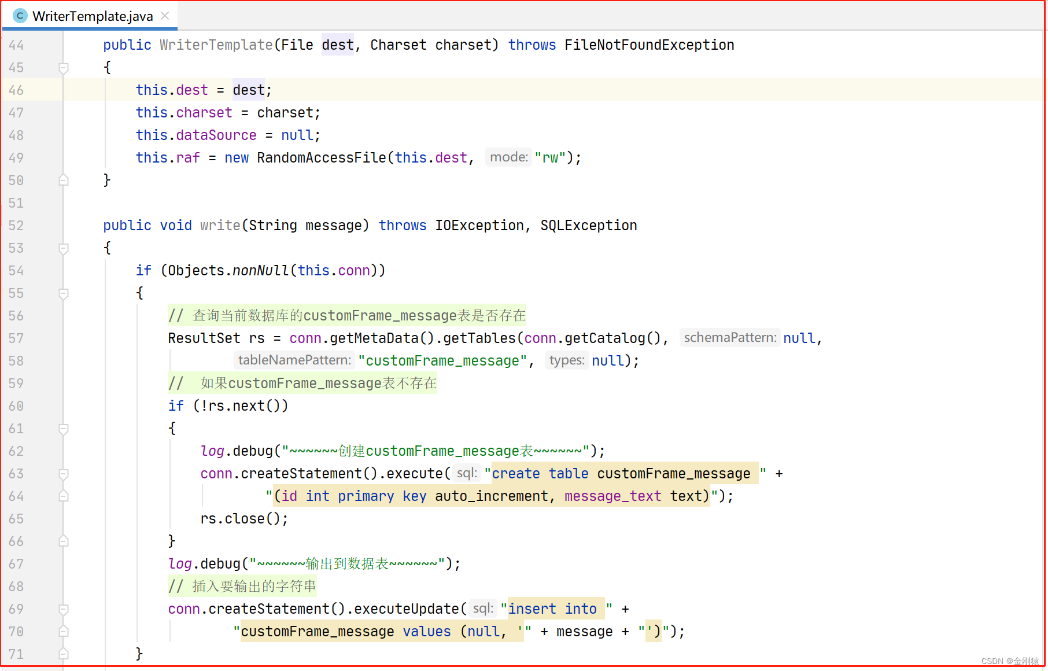
Task: Click the fold end marker at line 66
Action: 64,541
